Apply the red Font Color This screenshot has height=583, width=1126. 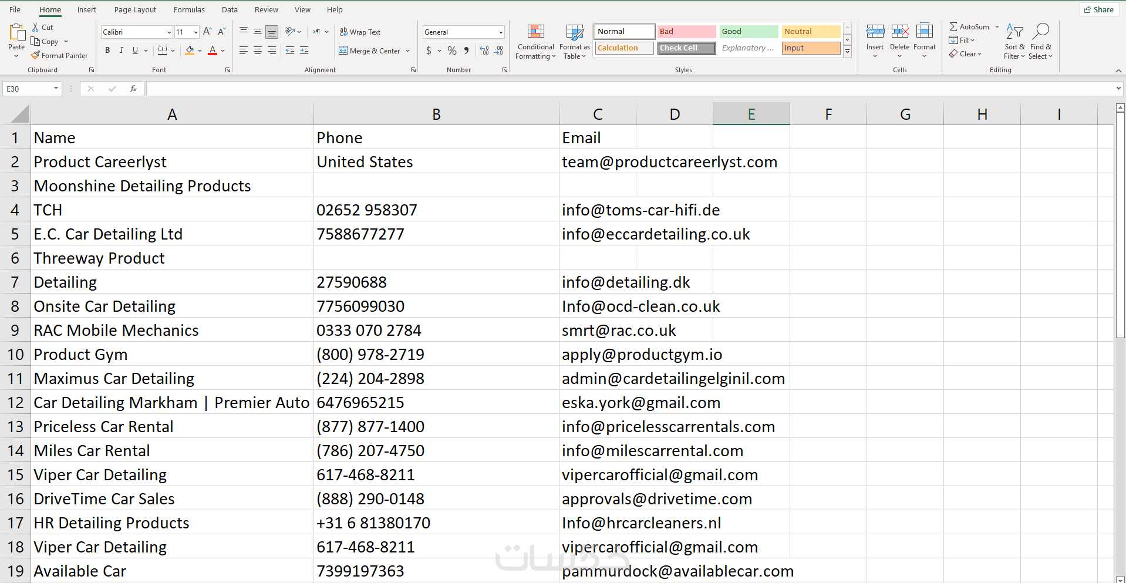213,50
